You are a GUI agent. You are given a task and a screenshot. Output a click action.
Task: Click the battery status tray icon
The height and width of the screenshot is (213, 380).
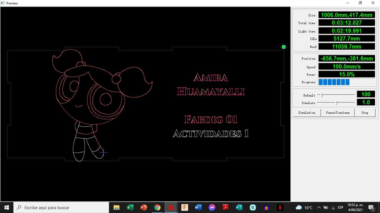(326, 207)
